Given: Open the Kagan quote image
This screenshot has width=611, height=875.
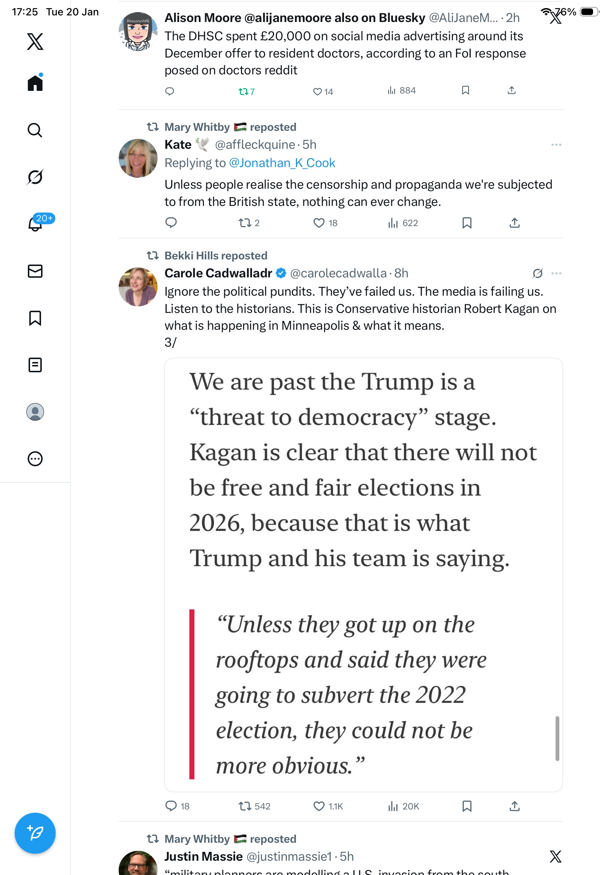Looking at the screenshot, I should pyautogui.click(x=363, y=574).
